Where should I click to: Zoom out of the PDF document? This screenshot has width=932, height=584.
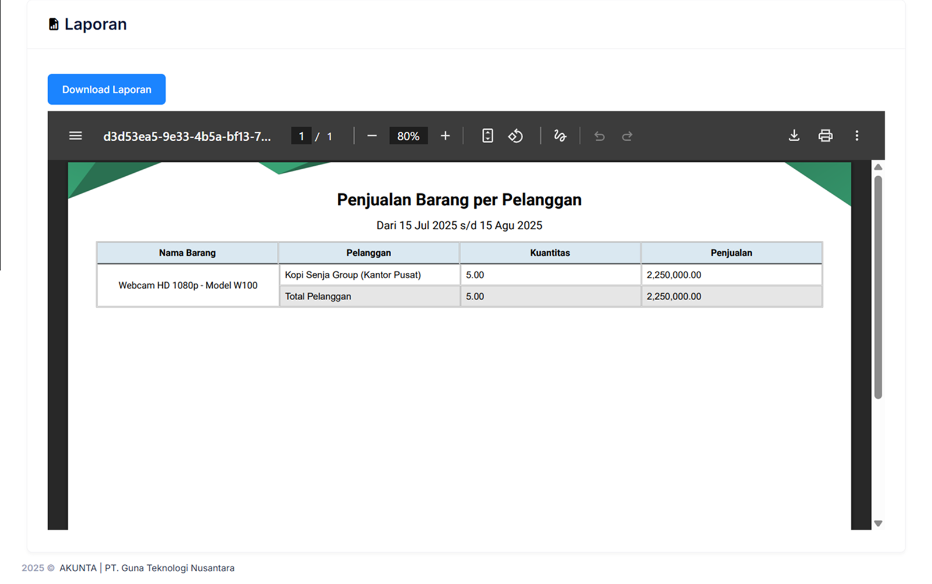coord(372,136)
